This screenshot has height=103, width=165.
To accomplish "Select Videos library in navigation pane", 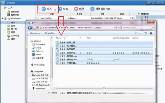I will [x=37, y=54].
